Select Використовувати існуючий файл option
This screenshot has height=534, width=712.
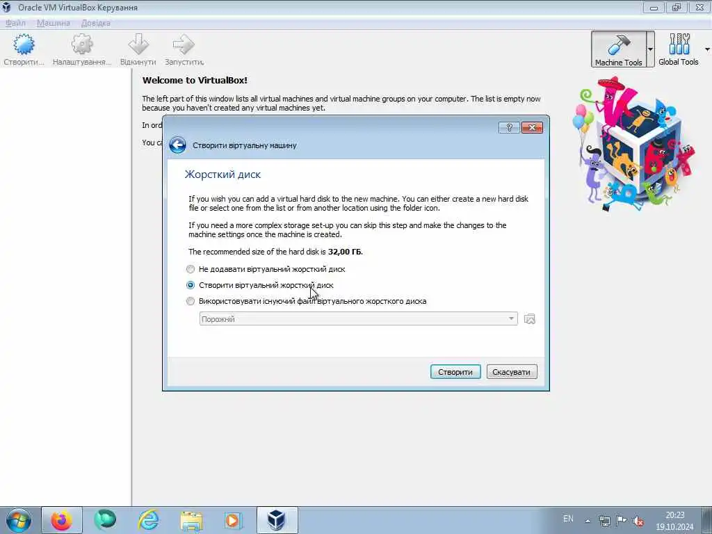click(307, 301)
